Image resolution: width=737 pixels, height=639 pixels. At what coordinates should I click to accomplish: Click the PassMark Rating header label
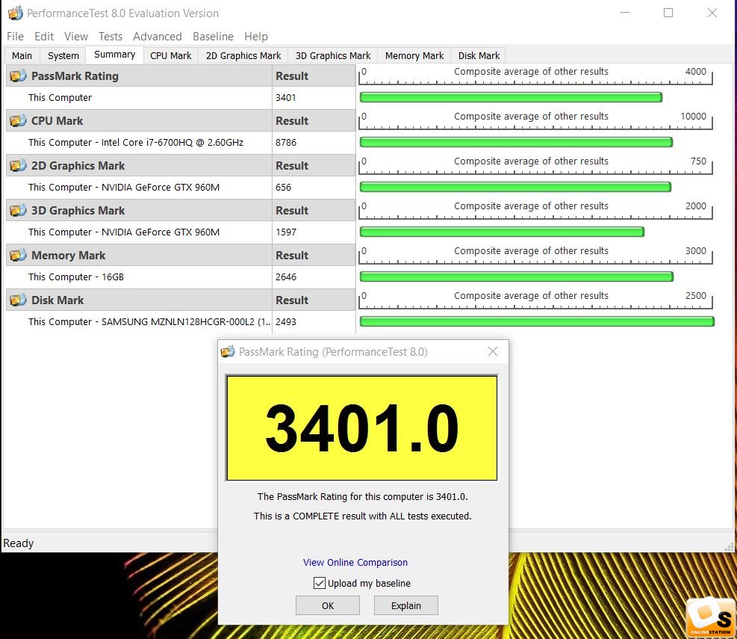tap(75, 75)
